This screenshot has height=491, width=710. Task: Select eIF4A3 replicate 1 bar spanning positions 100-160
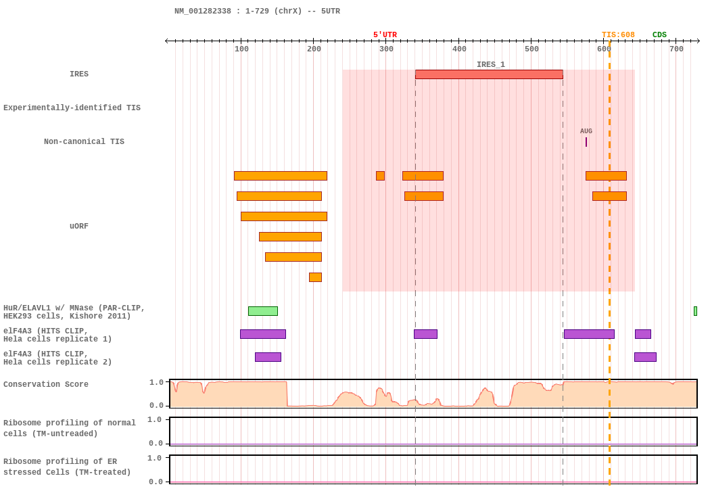pos(263,334)
